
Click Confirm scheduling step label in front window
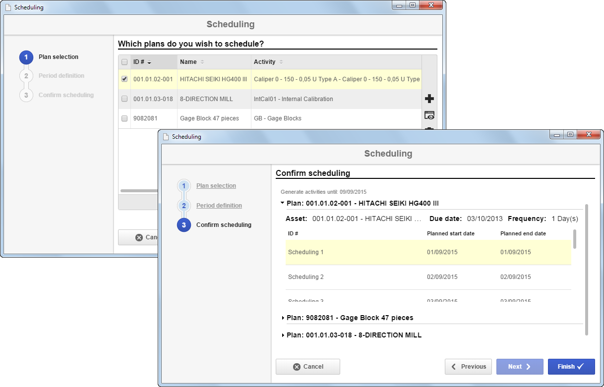224,225
